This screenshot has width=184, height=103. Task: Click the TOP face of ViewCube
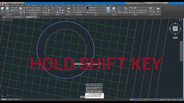(175, 29)
